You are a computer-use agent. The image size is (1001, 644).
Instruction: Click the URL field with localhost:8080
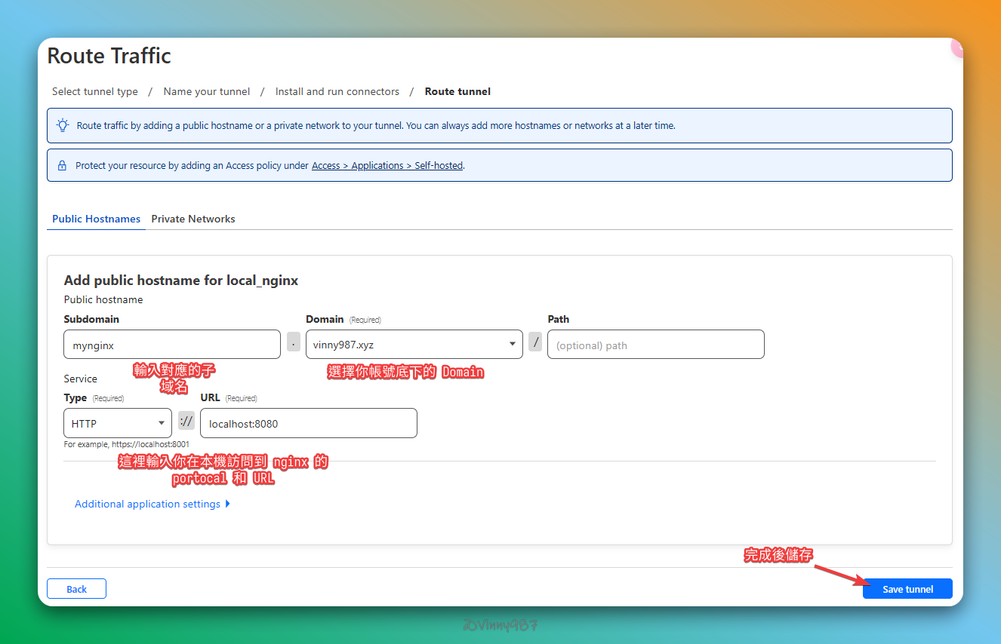pos(308,424)
